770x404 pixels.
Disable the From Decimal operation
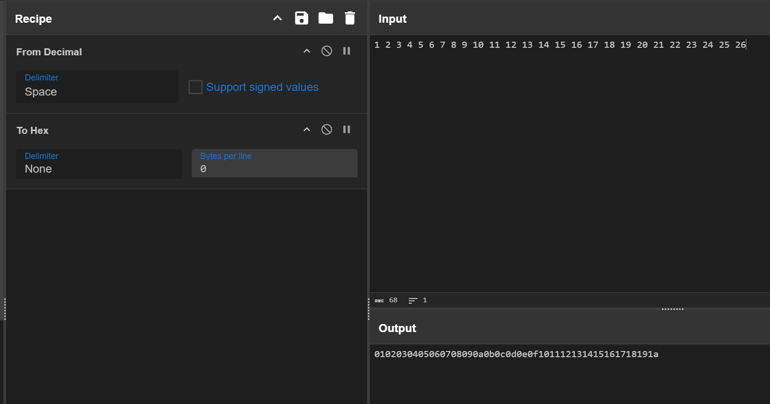[x=327, y=51]
